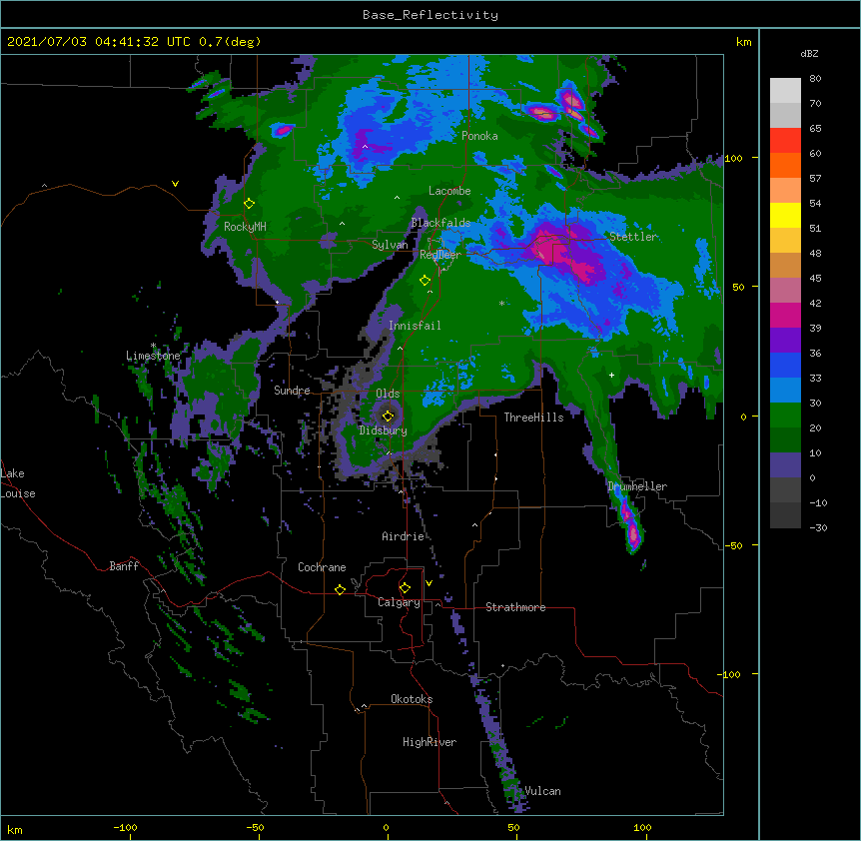
Task: Pick the slate purple 10 dBZ legend swatch
Action: point(785,465)
